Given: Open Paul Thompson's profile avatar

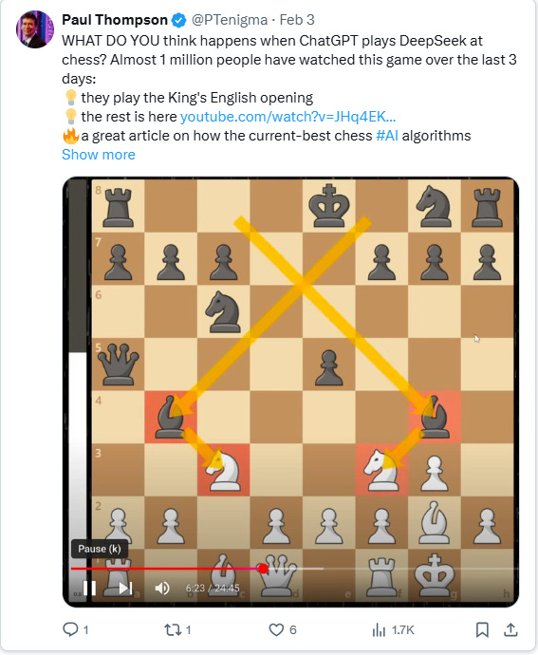Looking at the screenshot, I should (35, 29).
